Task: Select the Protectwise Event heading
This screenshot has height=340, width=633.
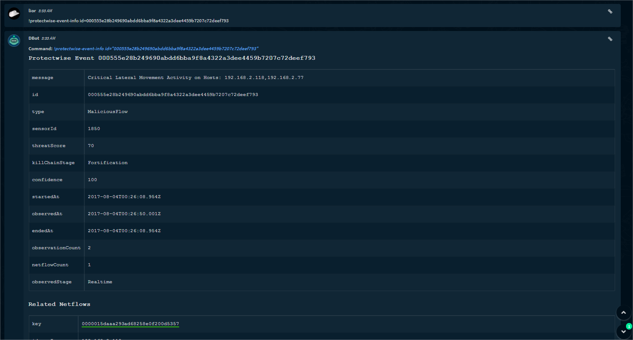Action: click(x=172, y=58)
